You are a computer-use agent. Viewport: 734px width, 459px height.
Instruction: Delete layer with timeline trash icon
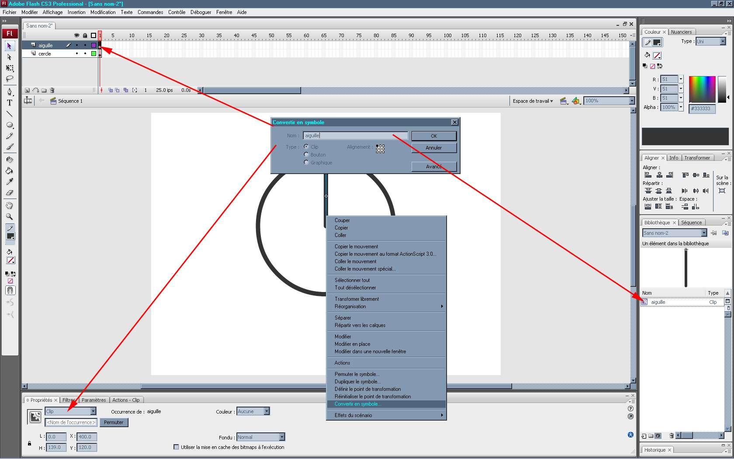(52, 90)
